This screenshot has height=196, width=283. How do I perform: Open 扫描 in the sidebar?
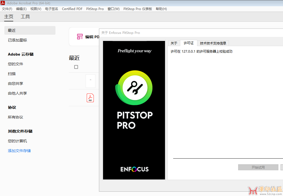click(x=12, y=74)
